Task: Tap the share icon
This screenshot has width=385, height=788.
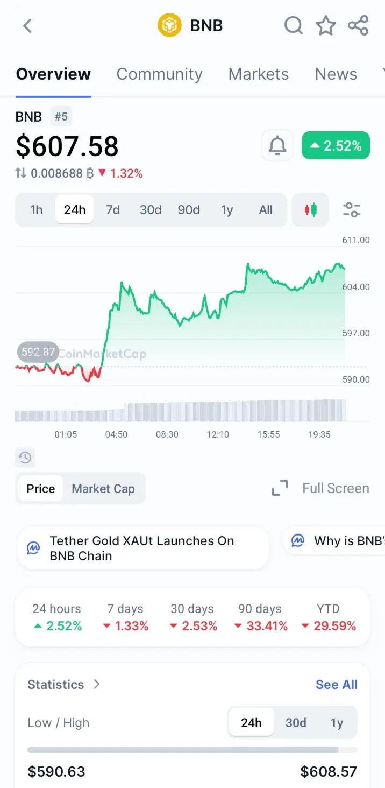Action: coord(358,25)
